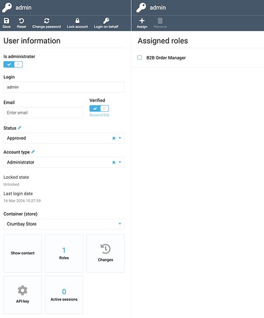Image resolution: width=264 pixels, height=318 pixels.
Task: Check the B2B Order Manager role checkbox
Action: pos(139,58)
